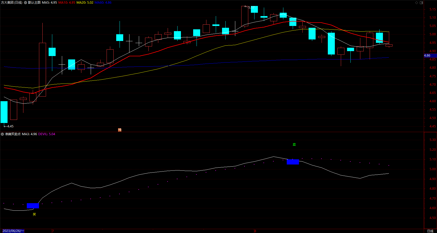
Task: Click the blue buy signal block near 4.60
Action: coord(33,206)
